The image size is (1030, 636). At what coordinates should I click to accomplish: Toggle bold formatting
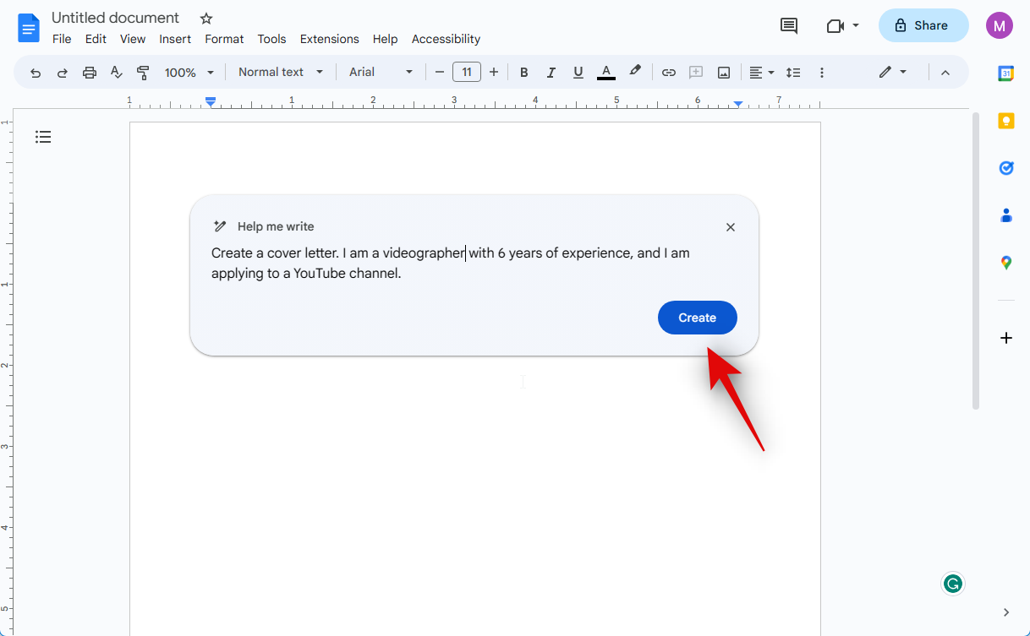point(523,73)
